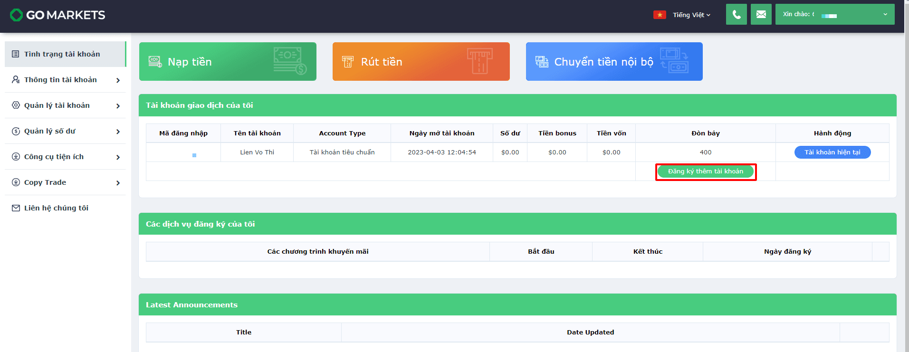Click the Quản lý số dư dollar icon
The height and width of the screenshot is (352, 909).
(16, 131)
